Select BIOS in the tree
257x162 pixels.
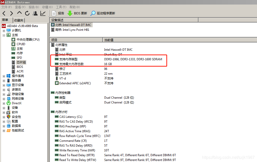(20, 67)
